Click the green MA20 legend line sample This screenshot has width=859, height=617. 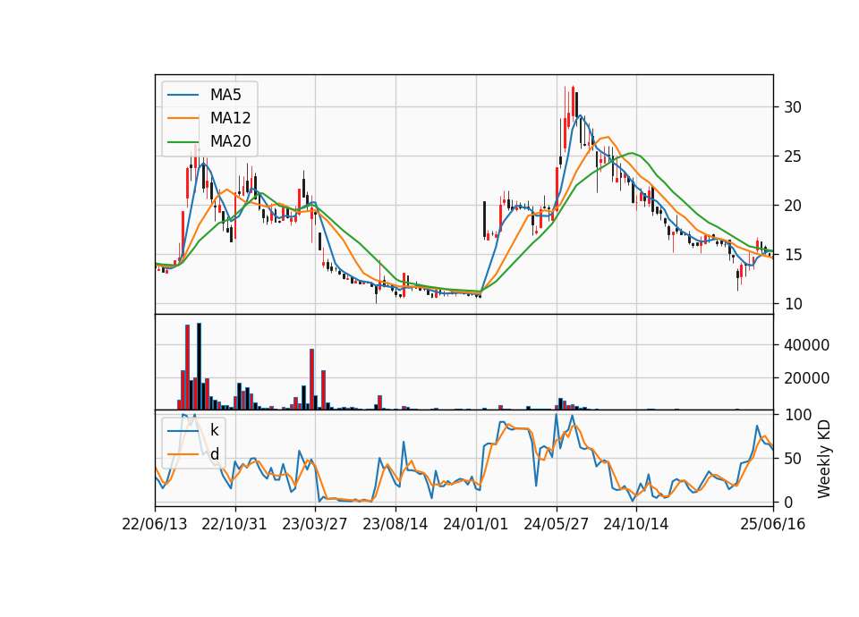pos(183,142)
